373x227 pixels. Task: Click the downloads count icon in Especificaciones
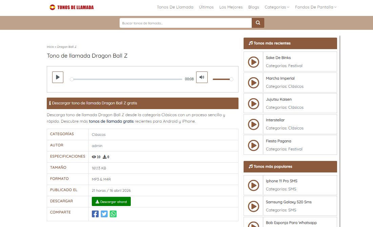coord(104,157)
